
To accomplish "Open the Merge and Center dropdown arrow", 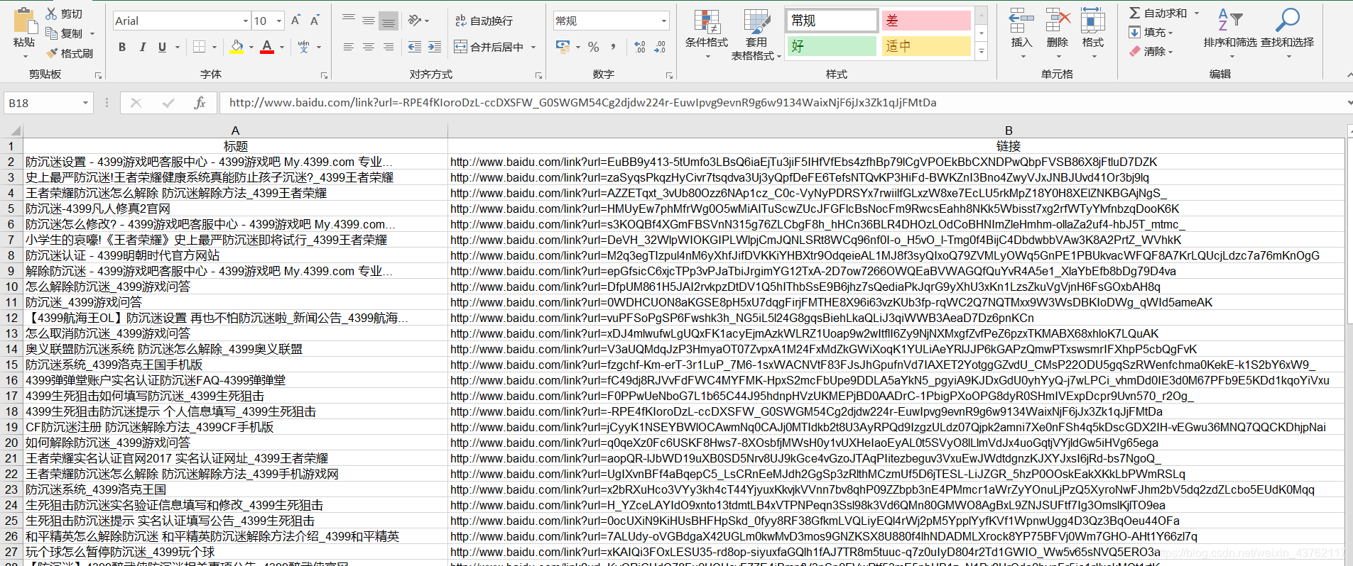I will (533, 48).
